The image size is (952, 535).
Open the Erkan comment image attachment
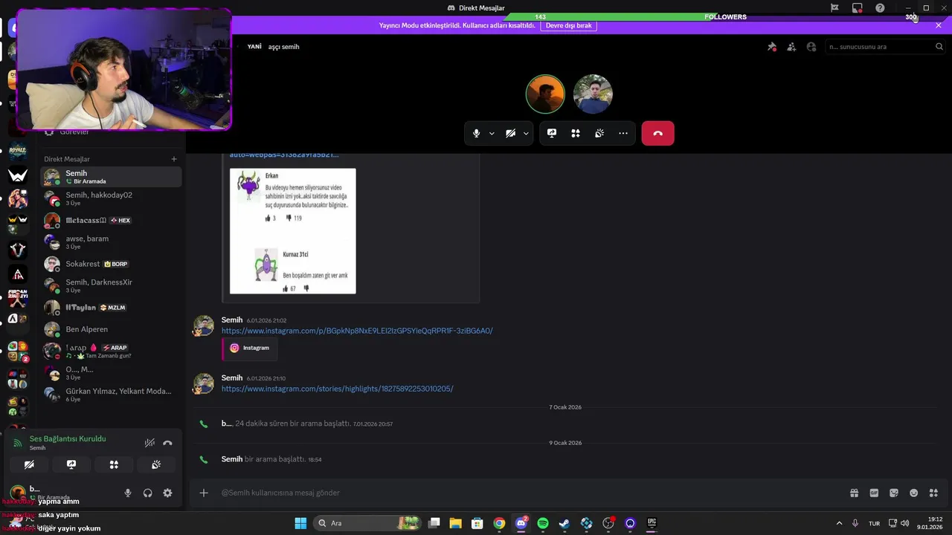pos(292,231)
